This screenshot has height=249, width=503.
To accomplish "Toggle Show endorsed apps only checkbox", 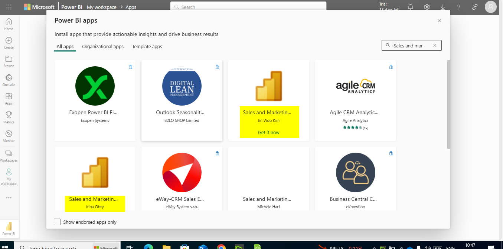I will (x=57, y=222).
